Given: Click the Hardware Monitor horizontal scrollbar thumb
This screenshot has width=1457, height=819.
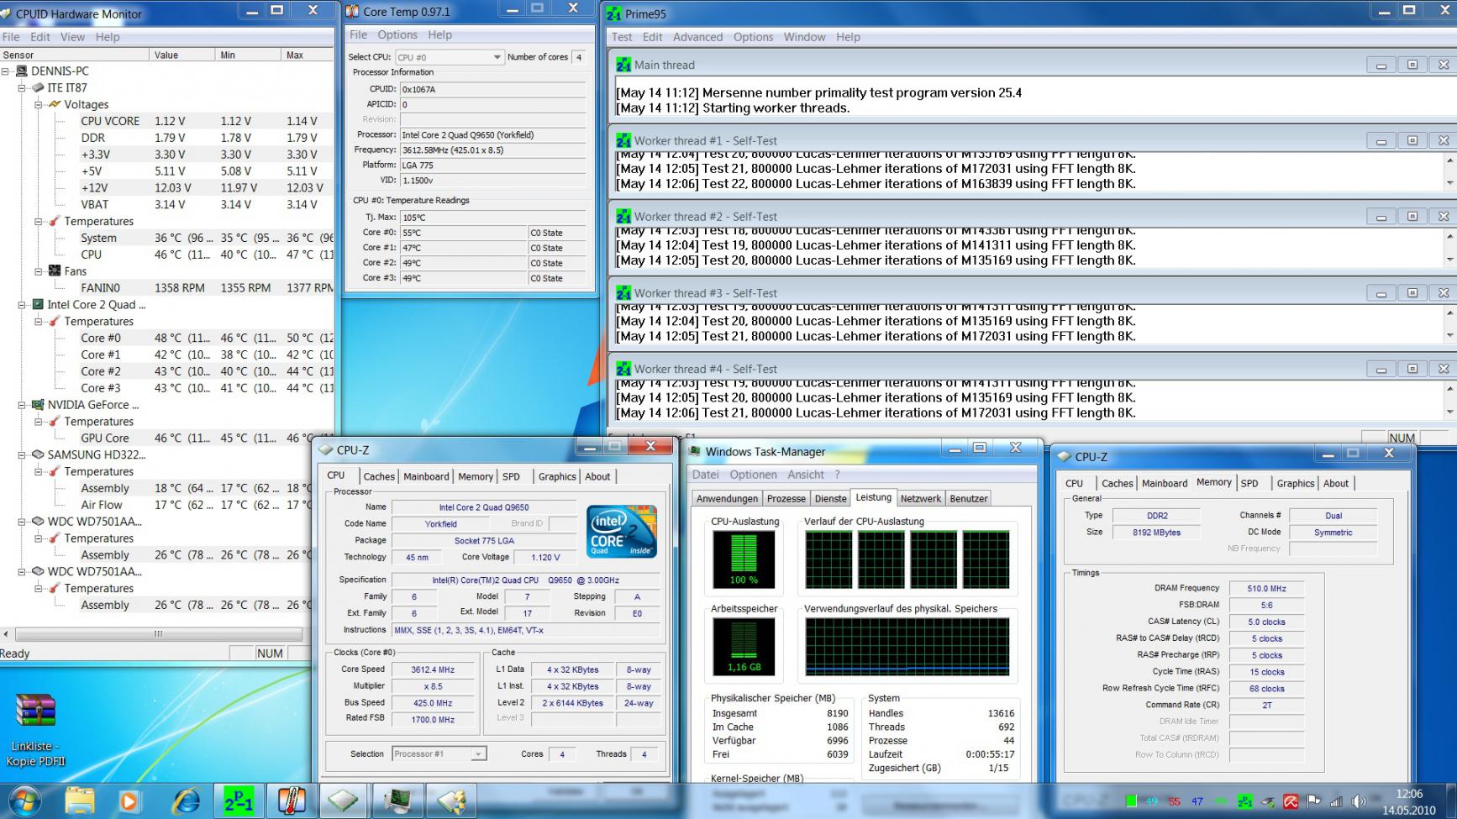Looking at the screenshot, I should 158,634.
